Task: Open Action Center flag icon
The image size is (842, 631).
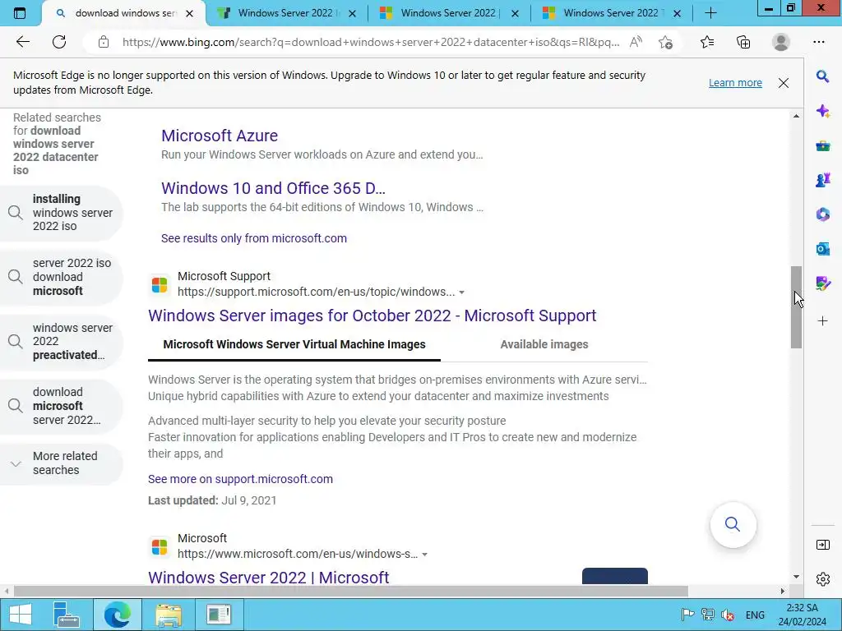Action: coord(687,615)
